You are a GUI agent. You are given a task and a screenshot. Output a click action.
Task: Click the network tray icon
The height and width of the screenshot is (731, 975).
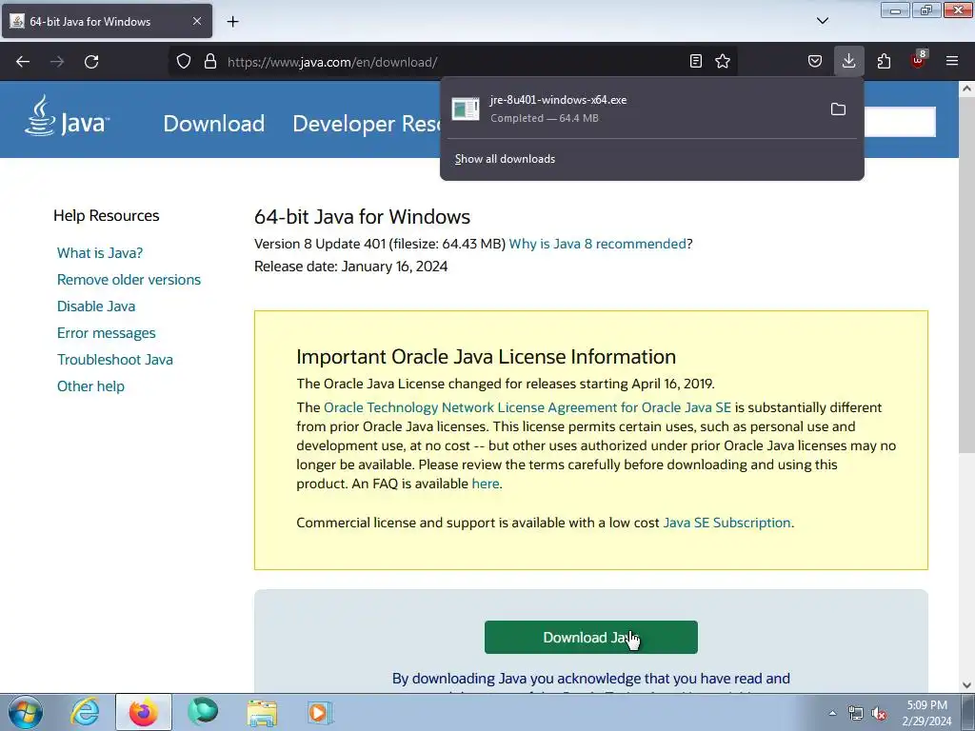(x=856, y=714)
